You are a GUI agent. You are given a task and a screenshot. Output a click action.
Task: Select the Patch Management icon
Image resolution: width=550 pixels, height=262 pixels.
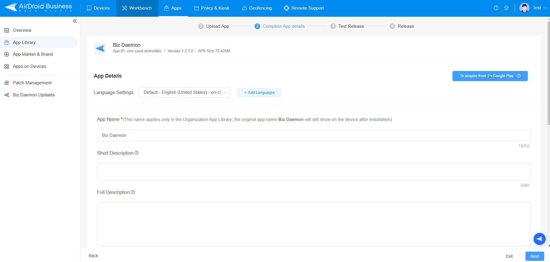[6, 83]
